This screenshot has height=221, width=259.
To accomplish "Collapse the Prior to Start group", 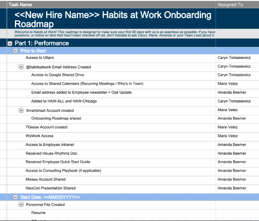I will pyautogui.click(x=15, y=51).
